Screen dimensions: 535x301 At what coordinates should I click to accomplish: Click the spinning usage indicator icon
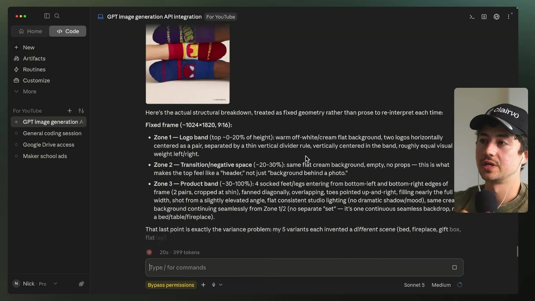point(460,285)
